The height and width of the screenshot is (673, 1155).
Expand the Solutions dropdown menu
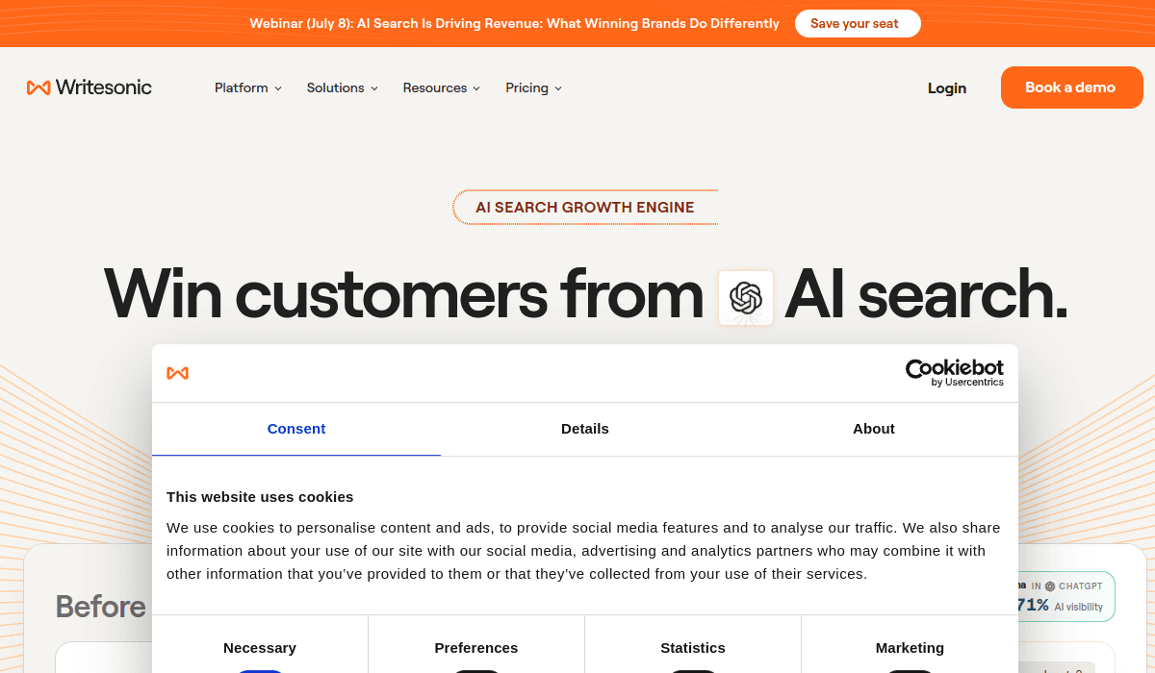pyautogui.click(x=343, y=87)
